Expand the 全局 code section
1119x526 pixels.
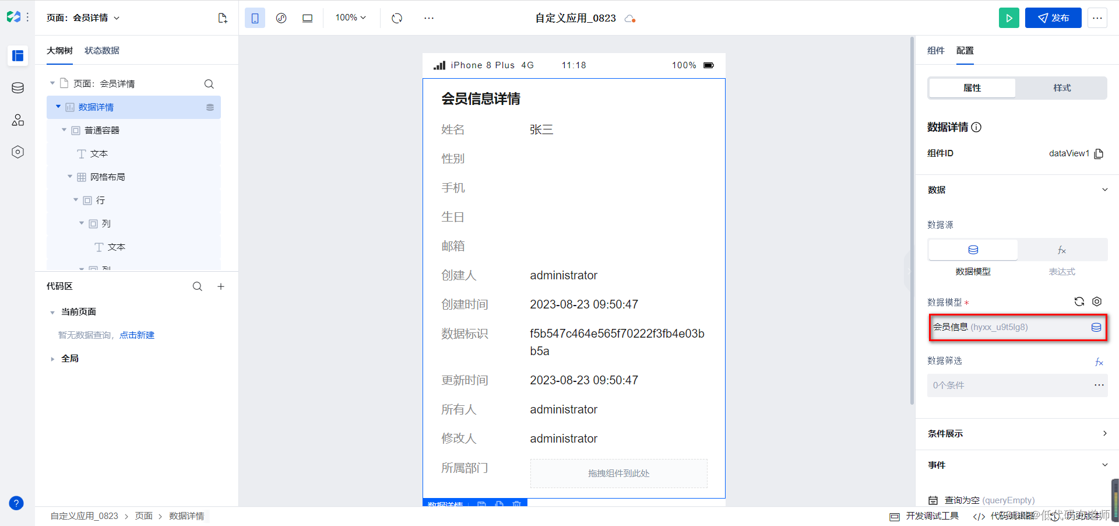[52, 359]
